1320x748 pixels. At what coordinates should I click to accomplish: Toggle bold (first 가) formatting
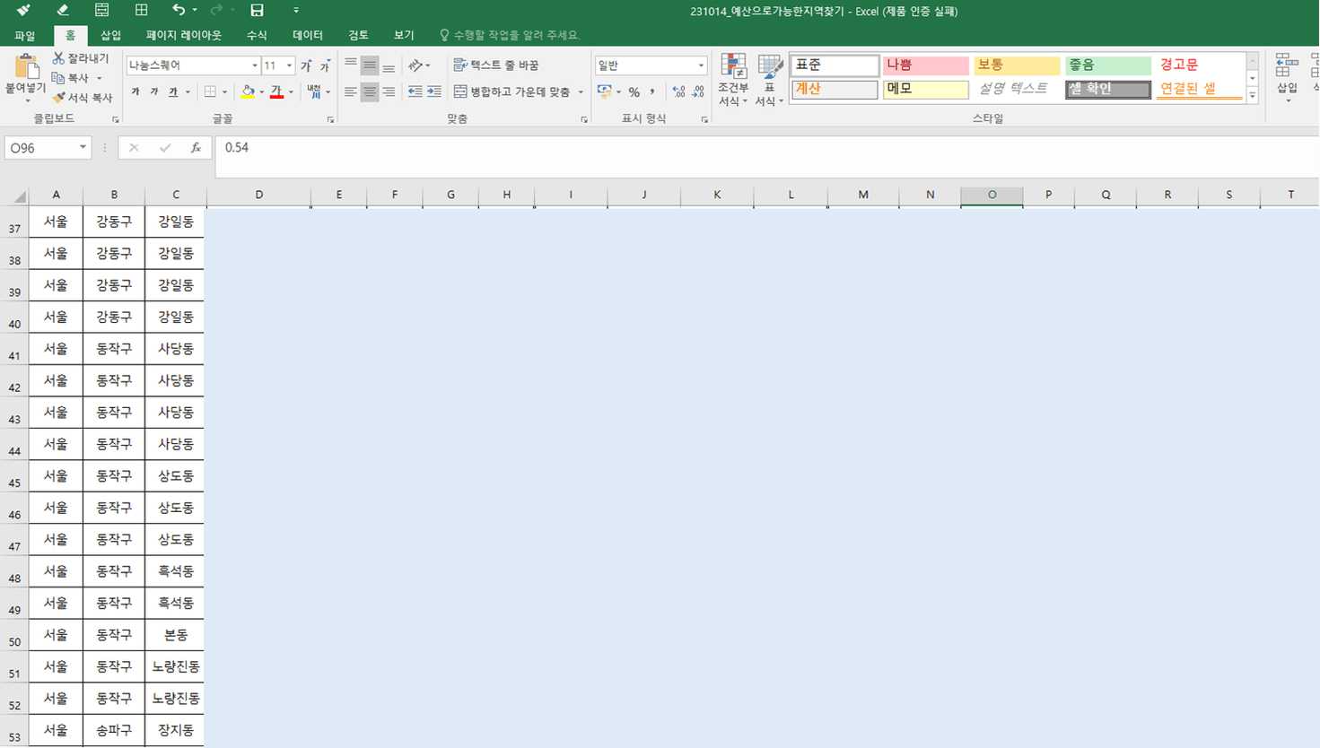(135, 91)
